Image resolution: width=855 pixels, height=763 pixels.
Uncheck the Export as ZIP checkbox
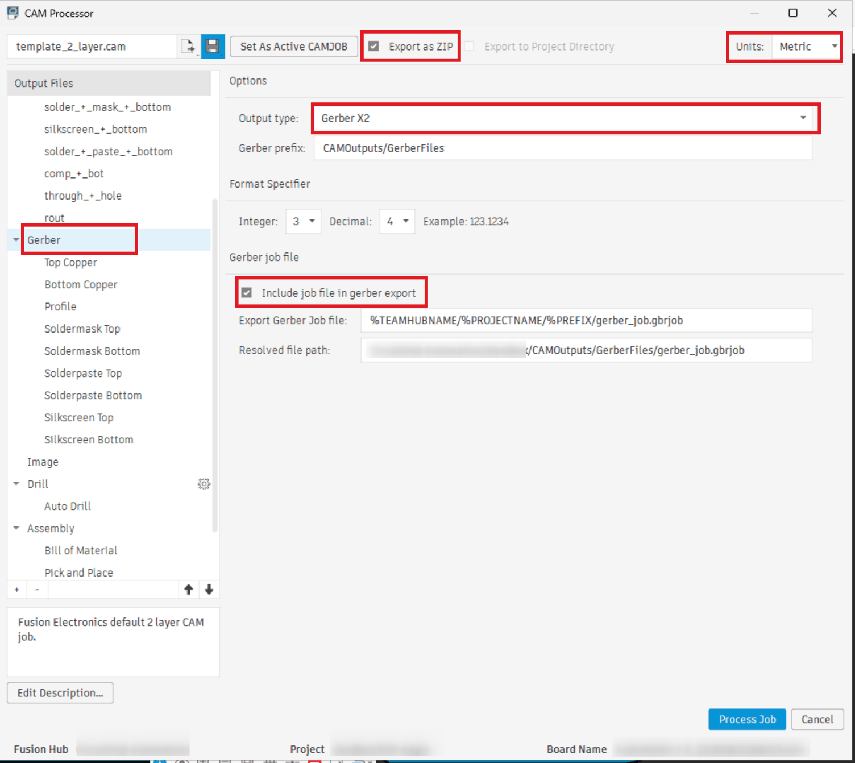(373, 47)
